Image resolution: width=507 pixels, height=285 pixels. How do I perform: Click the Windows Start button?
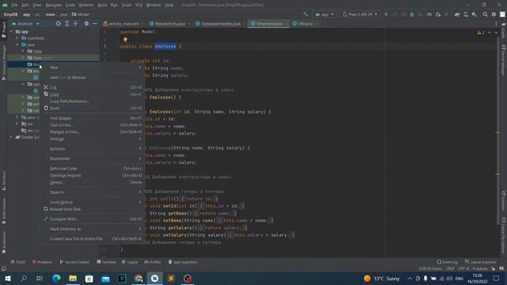click(x=8, y=278)
